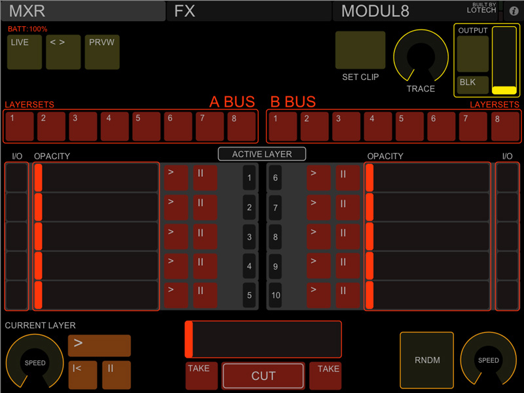Select active layer number 2
Image resolution: width=524 pixels, height=393 pixels.
[250, 208]
